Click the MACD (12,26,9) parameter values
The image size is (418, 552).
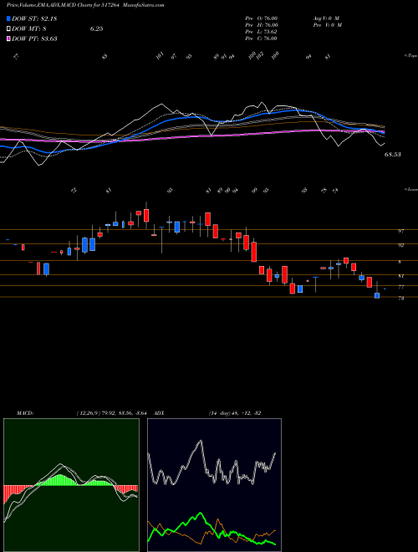pyautogui.click(x=111, y=413)
